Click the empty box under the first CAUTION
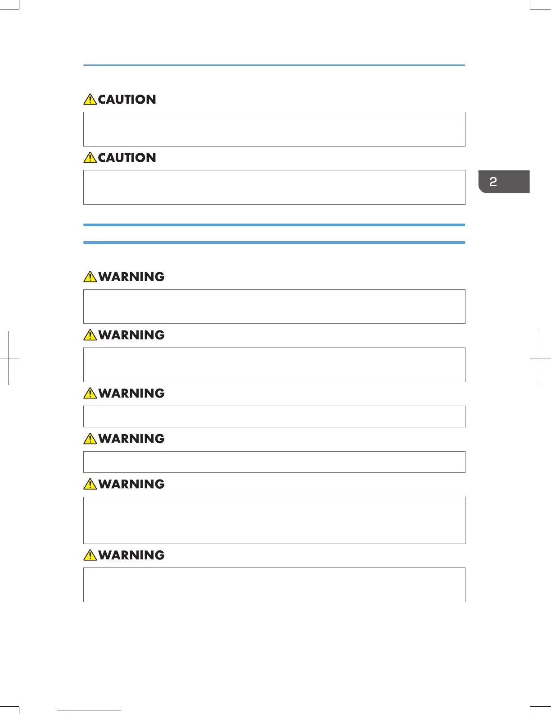Image resolution: width=551 pixels, height=714 pixels. (274, 129)
